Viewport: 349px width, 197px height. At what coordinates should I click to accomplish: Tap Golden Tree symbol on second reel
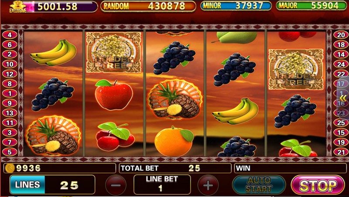tap(114, 52)
